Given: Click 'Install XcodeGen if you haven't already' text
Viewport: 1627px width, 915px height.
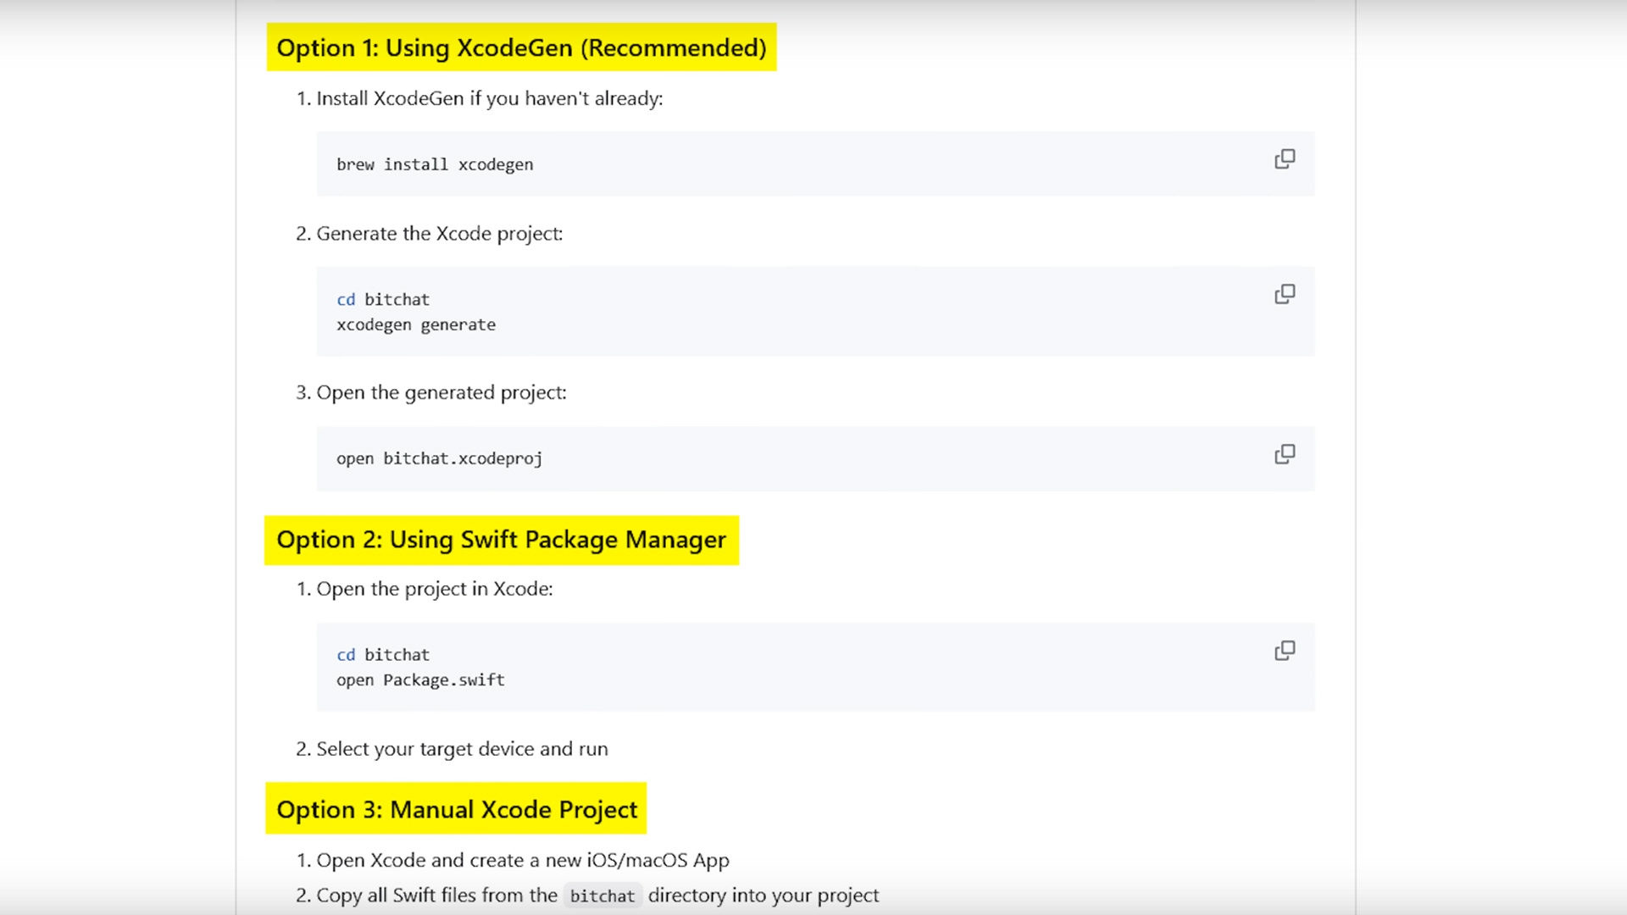Looking at the screenshot, I should [489, 98].
